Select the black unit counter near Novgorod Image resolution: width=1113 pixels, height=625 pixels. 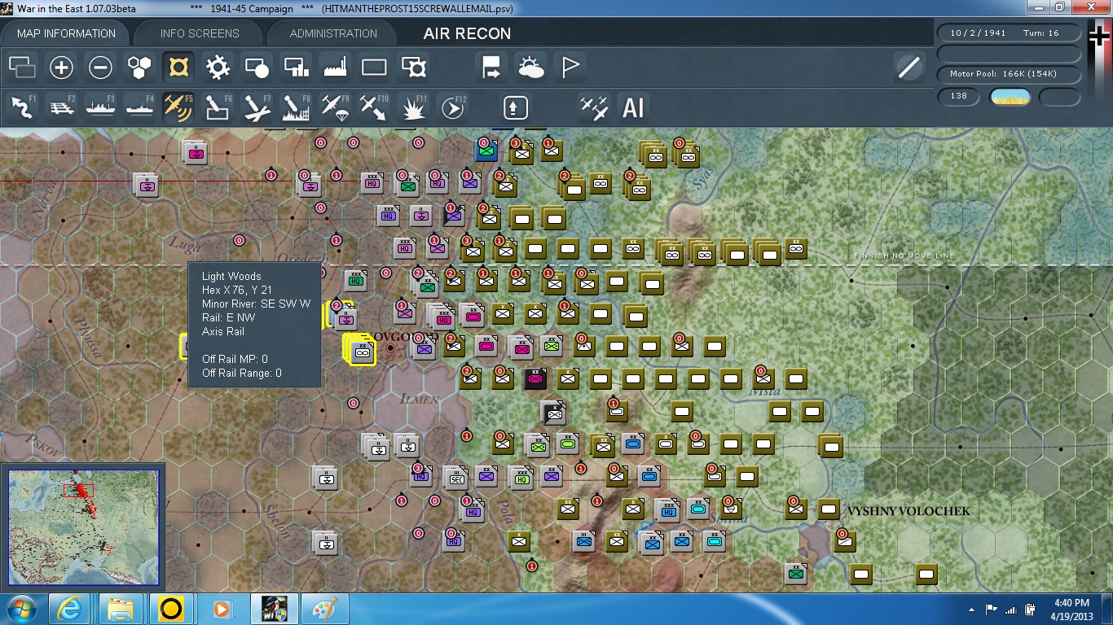(535, 378)
